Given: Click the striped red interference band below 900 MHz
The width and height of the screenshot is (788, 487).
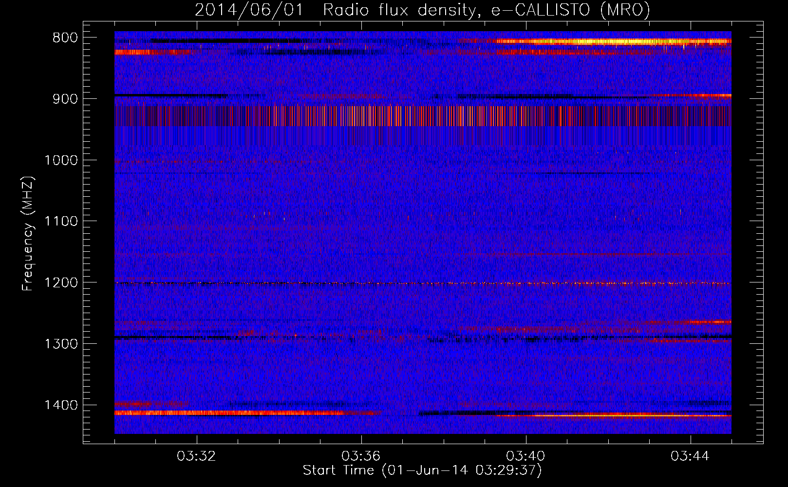Looking at the screenshot, I should pos(423,116).
